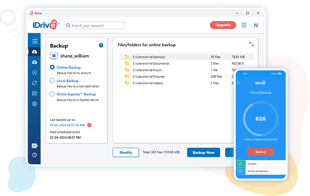Click the Local Backup label text
Viewport: 310px width, 196px height.
67,81
